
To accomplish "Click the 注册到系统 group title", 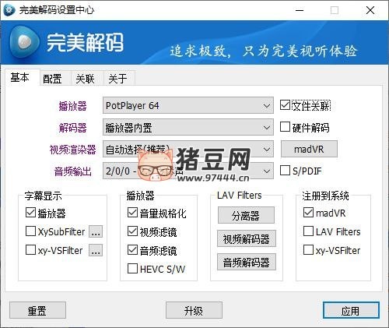I will tap(325, 196).
